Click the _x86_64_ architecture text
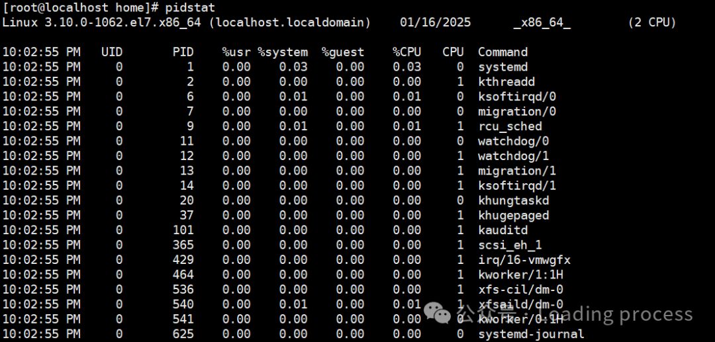Image resolution: width=715 pixels, height=342 pixels. tap(542, 22)
